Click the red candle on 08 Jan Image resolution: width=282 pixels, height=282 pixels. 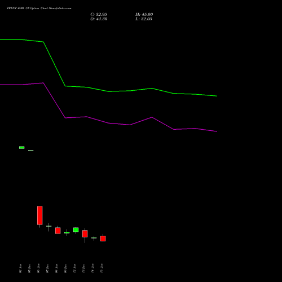pyautogui.click(x=58, y=231)
